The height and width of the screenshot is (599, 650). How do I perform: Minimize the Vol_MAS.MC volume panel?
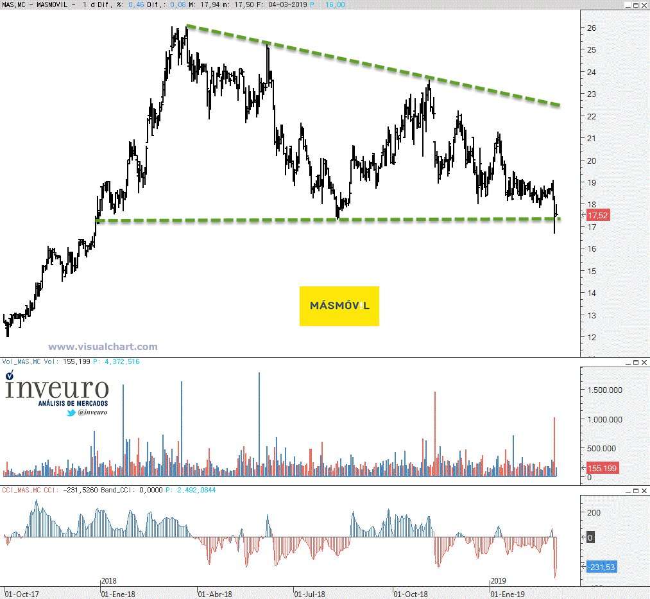click(628, 363)
